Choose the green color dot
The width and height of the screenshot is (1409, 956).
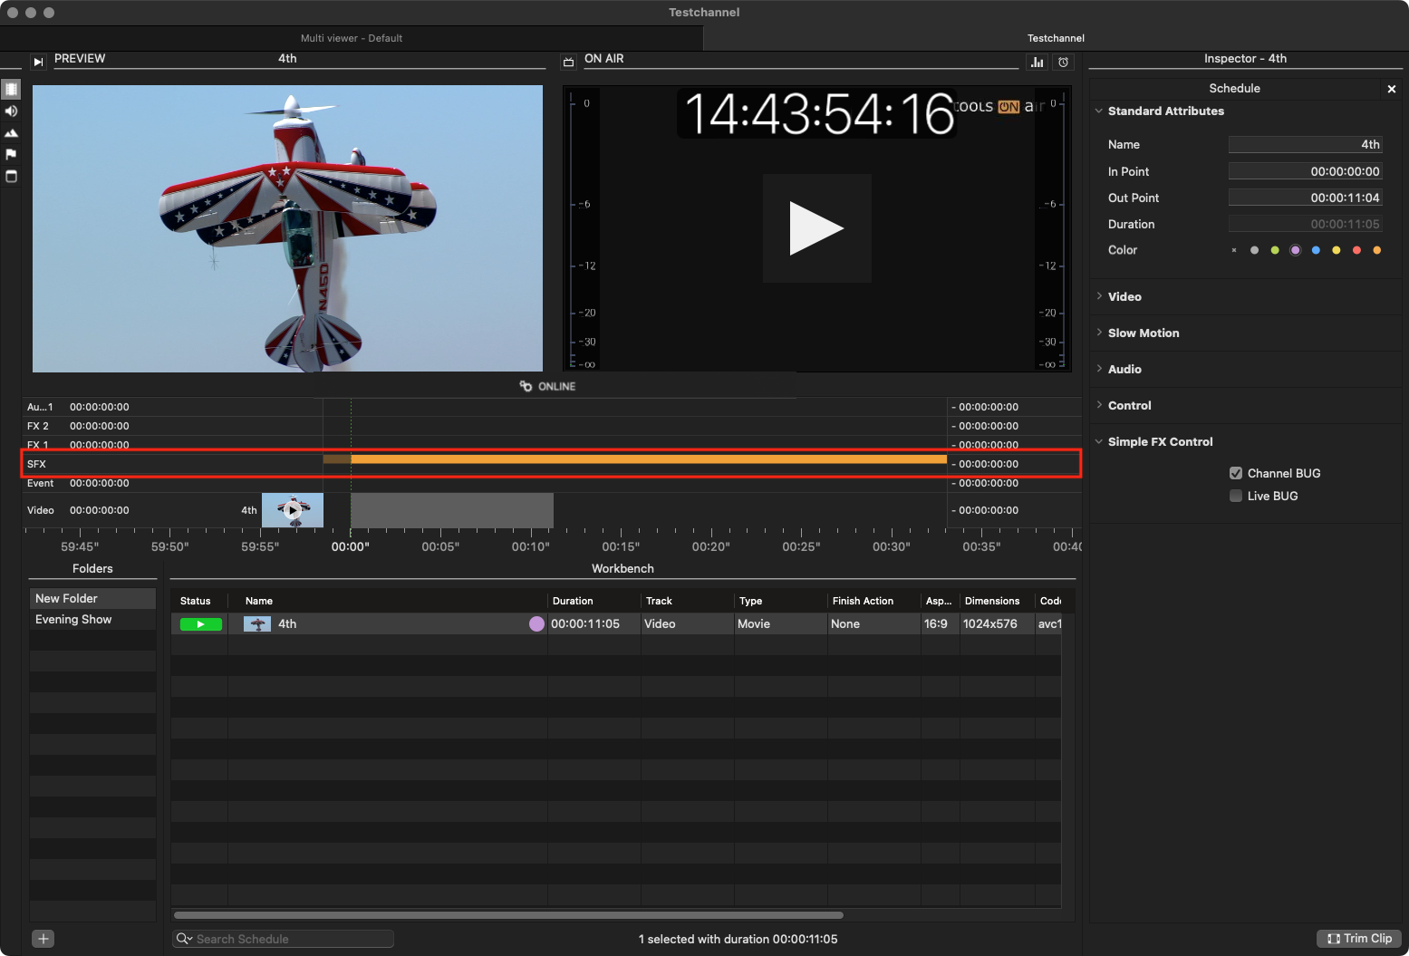pos(1275,250)
